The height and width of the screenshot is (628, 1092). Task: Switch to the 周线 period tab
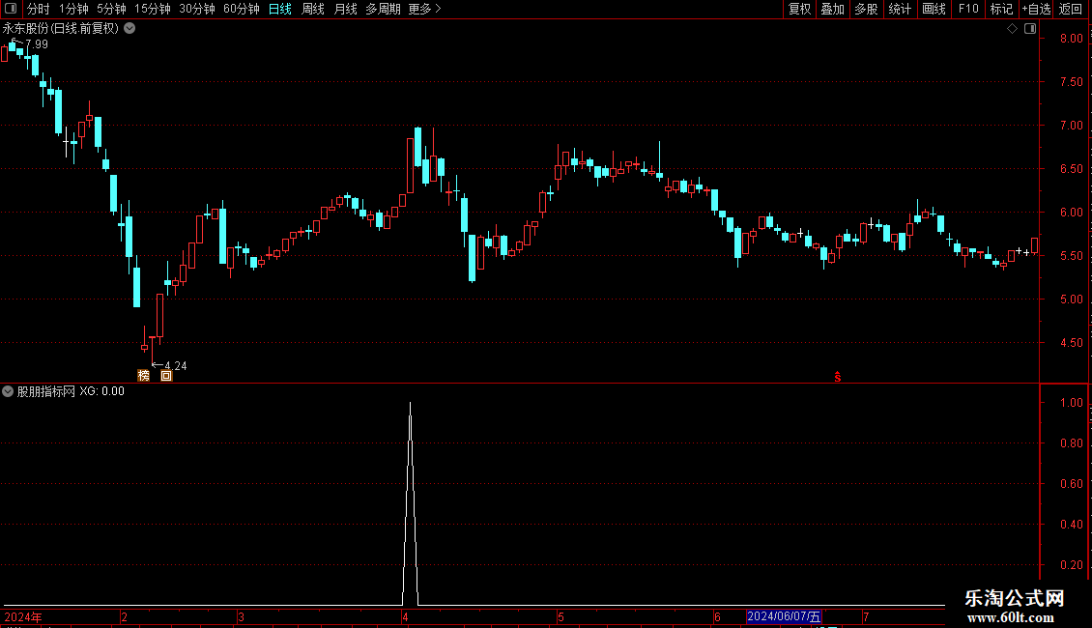pyautogui.click(x=313, y=9)
